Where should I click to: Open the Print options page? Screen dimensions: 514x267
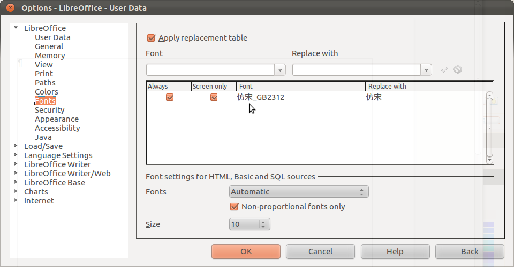43,74
